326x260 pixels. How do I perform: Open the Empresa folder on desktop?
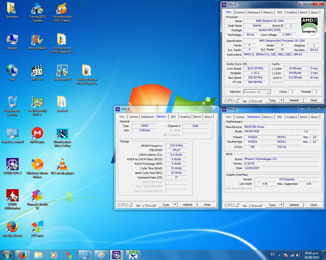click(x=12, y=10)
